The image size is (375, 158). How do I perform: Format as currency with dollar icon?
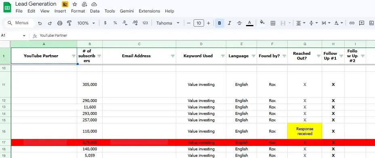pyautogui.click(x=105, y=23)
